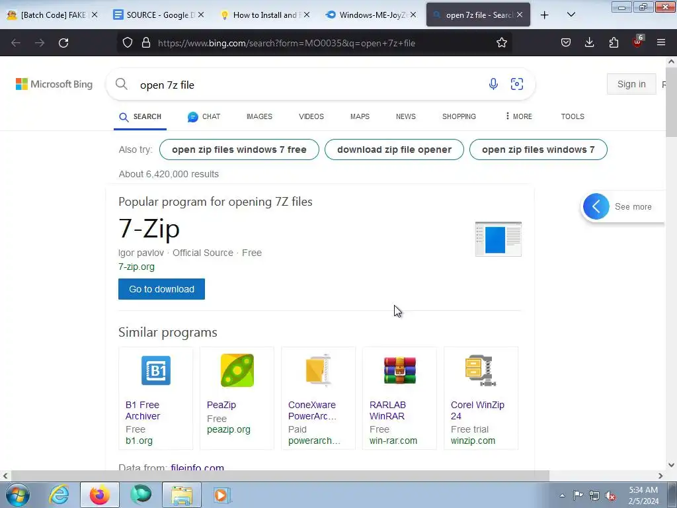Open the B1 Free Archiver link
The image size is (677, 508).
click(x=143, y=410)
